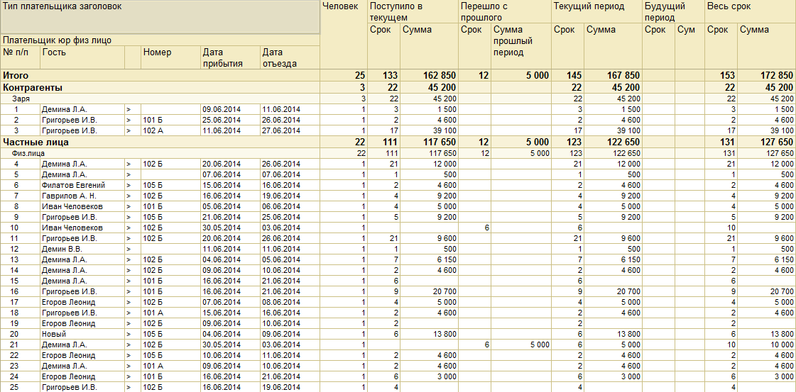Select 'Сумма' subheader under 'Текущий период'
The image size is (796, 392).
coord(614,46)
